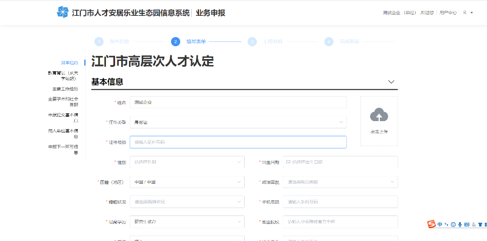Click the cloud upload icon

point(379,115)
